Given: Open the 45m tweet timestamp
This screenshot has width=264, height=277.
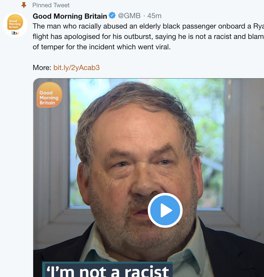Looking at the screenshot, I should (x=154, y=16).
